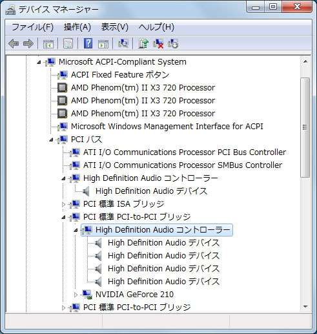Select ATI I/O Communications Processor SMBus Controller

tap(183, 165)
